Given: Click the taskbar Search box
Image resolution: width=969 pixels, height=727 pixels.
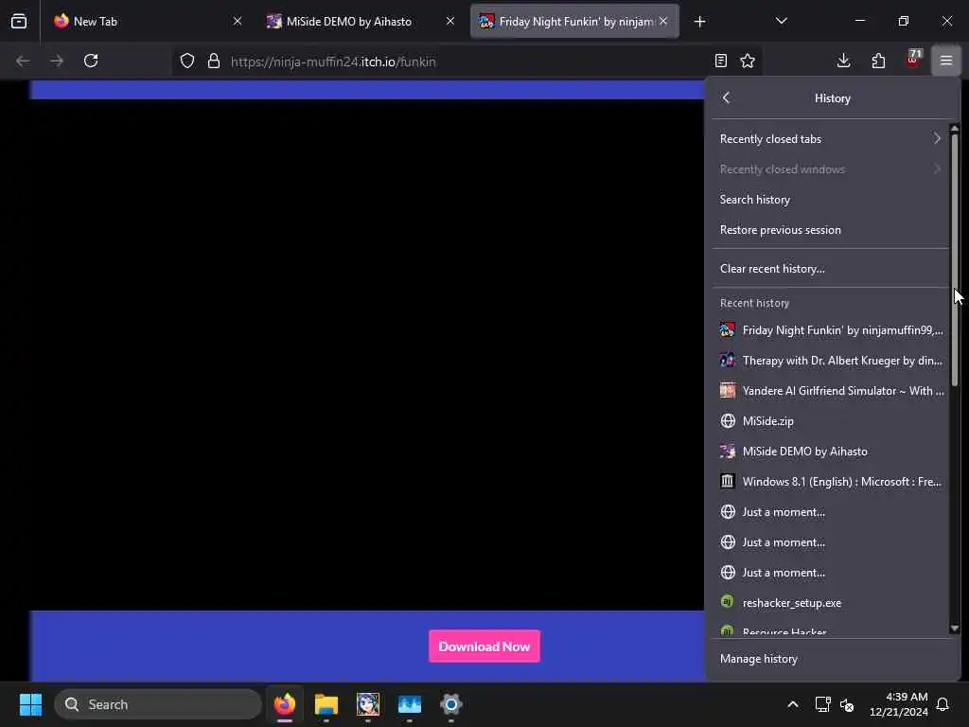Looking at the screenshot, I should point(158,704).
